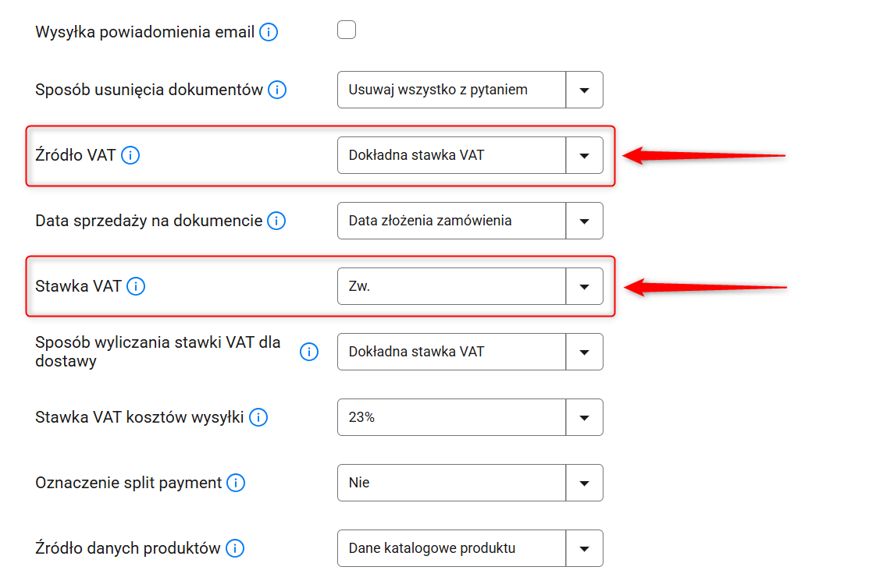Expand the Usuwaj wszystko z pytaniem dropdown arrow
Image resolution: width=883 pixels, height=588 pixels.
pos(584,90)
